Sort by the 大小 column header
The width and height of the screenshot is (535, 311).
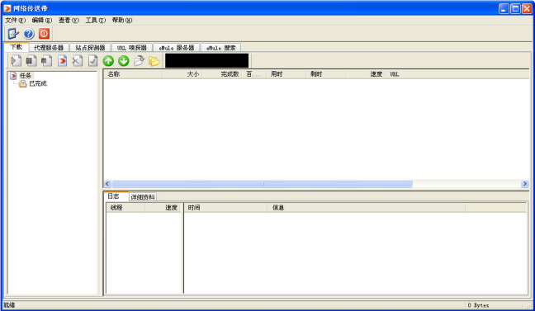tap(182, 74)
